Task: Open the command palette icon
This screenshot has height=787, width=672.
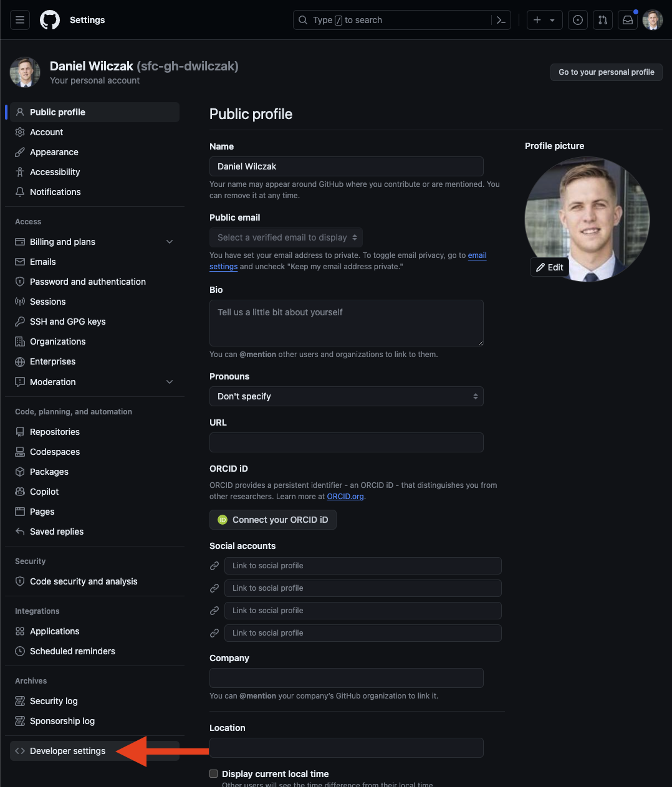Action: click(501, 20)
